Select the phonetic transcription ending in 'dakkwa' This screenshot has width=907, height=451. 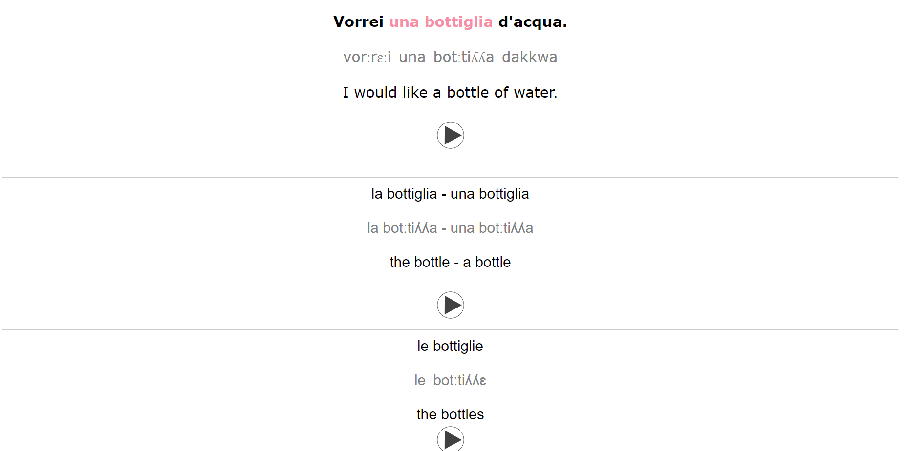(x=450, y=57)
